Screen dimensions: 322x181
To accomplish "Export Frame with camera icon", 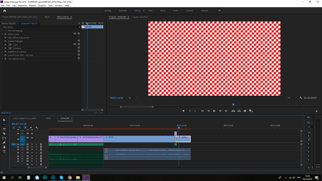I will tap(245, 111).
